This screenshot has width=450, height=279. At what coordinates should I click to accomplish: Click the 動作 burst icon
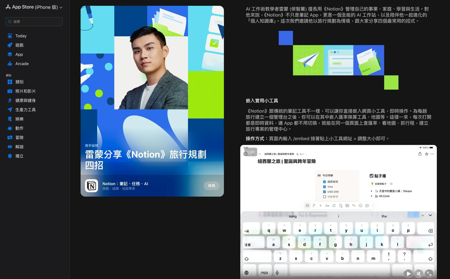click(10, 128)
